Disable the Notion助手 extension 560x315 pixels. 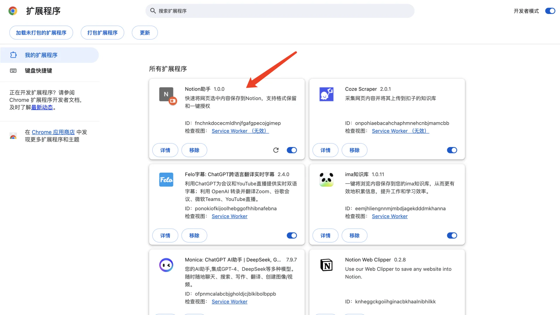[x=292, y=150]
